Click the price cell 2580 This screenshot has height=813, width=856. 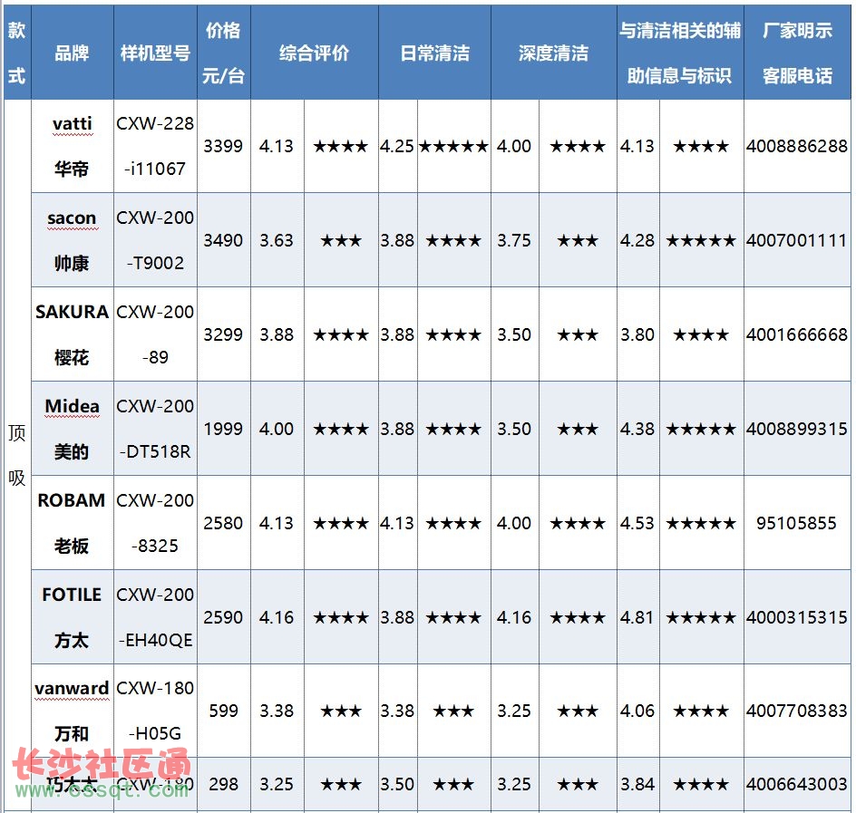[223, 523]
